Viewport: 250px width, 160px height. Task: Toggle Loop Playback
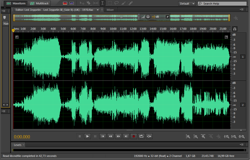(x=141, y=136)
